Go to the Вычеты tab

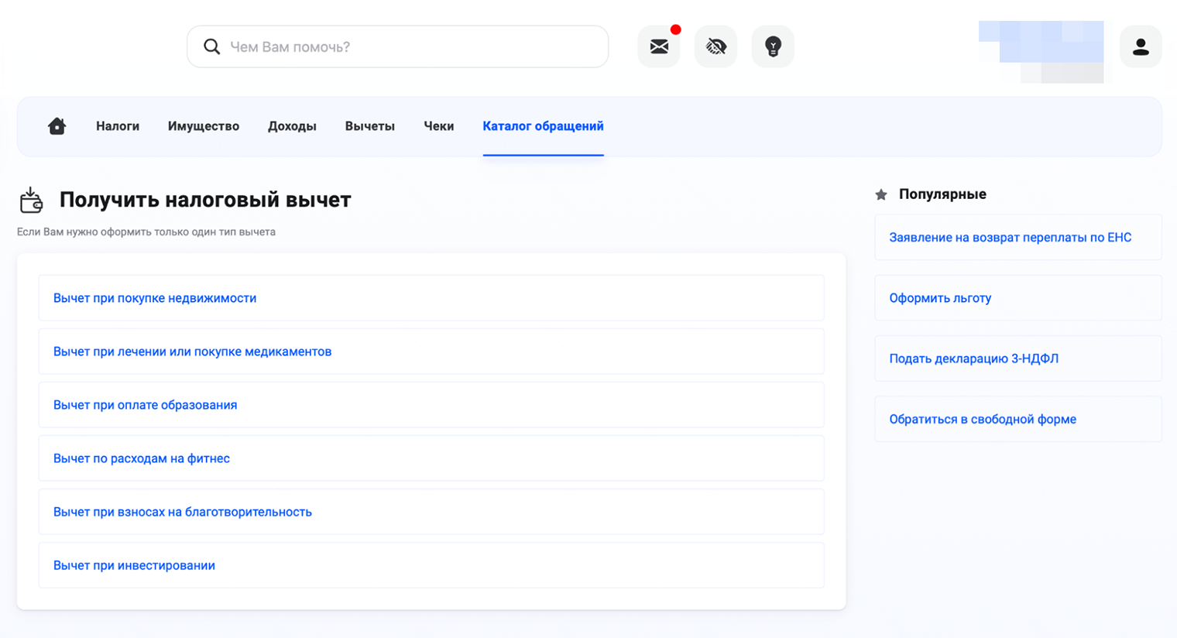[x=370, y=126]
